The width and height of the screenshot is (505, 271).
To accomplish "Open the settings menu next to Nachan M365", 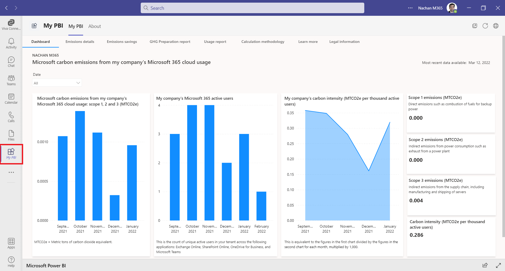I will pos(410,8).
